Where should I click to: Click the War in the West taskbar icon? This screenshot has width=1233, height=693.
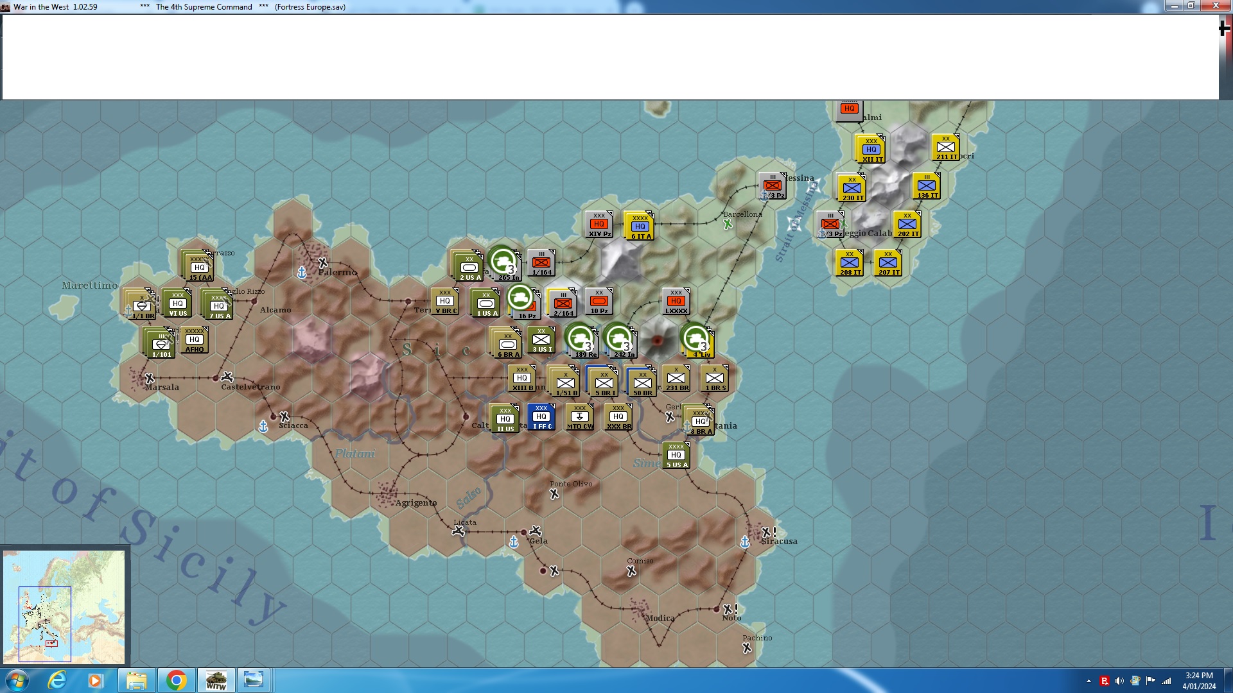pos(216,680)
